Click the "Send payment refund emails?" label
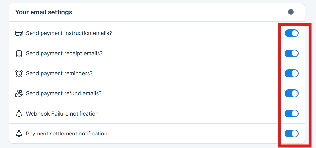 [x=64, y=93]
